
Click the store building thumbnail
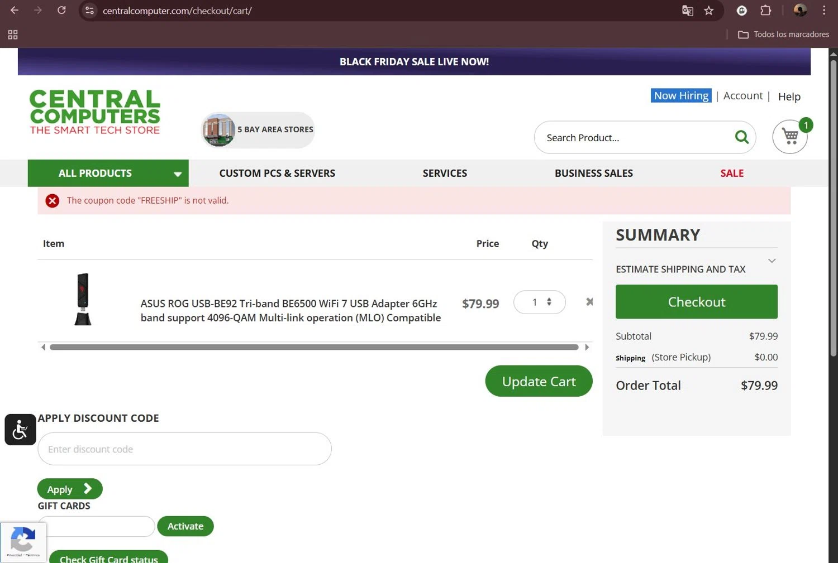[x=218, y=130]
